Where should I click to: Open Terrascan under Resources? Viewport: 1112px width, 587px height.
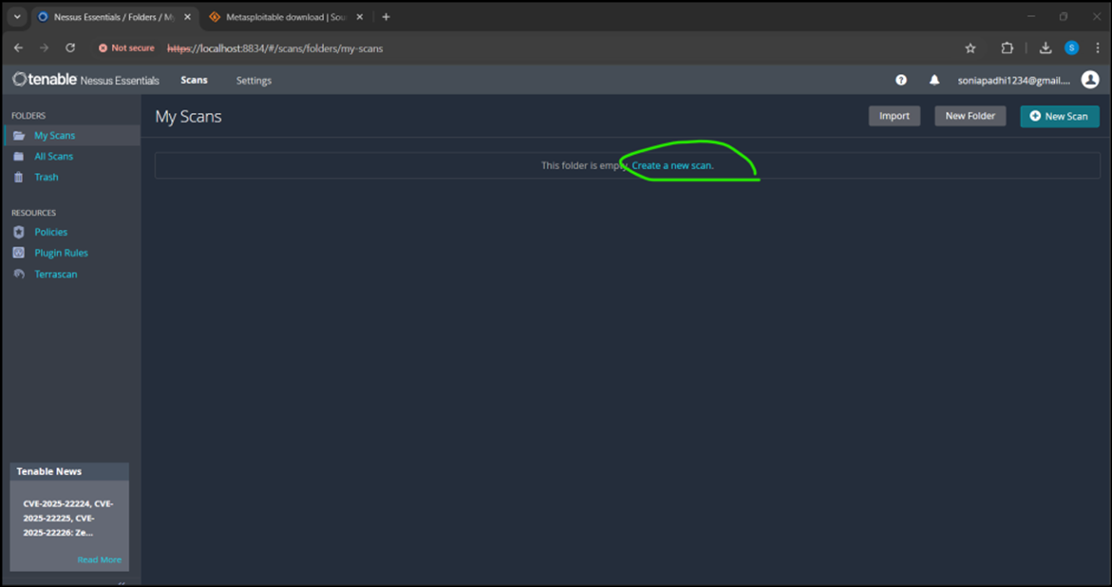coord(56,274)
